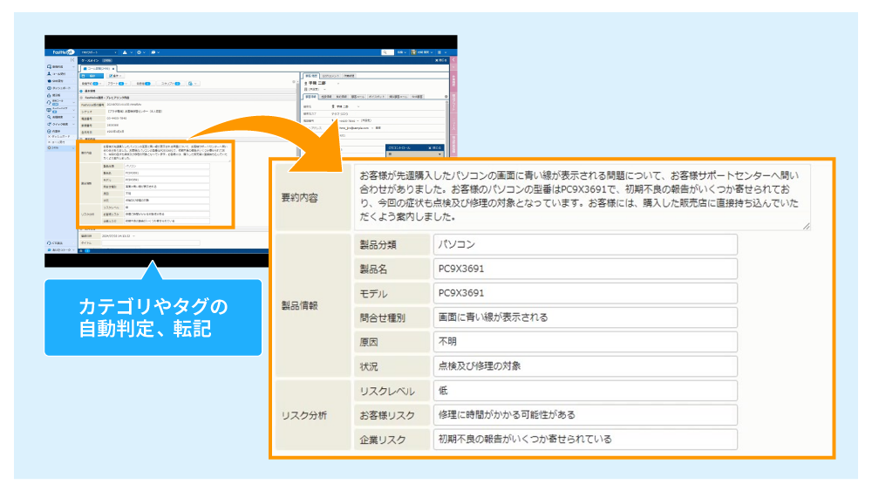The width and height of the screenshot is (872, 491).
Task: Open the workspace dropdown beside the logo
Action: (99, 52)
